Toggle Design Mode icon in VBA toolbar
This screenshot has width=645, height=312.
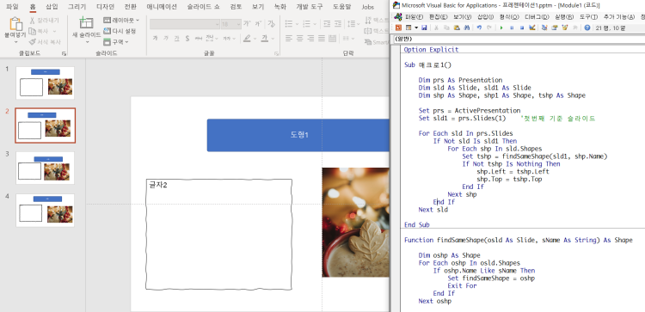(531, 28)
